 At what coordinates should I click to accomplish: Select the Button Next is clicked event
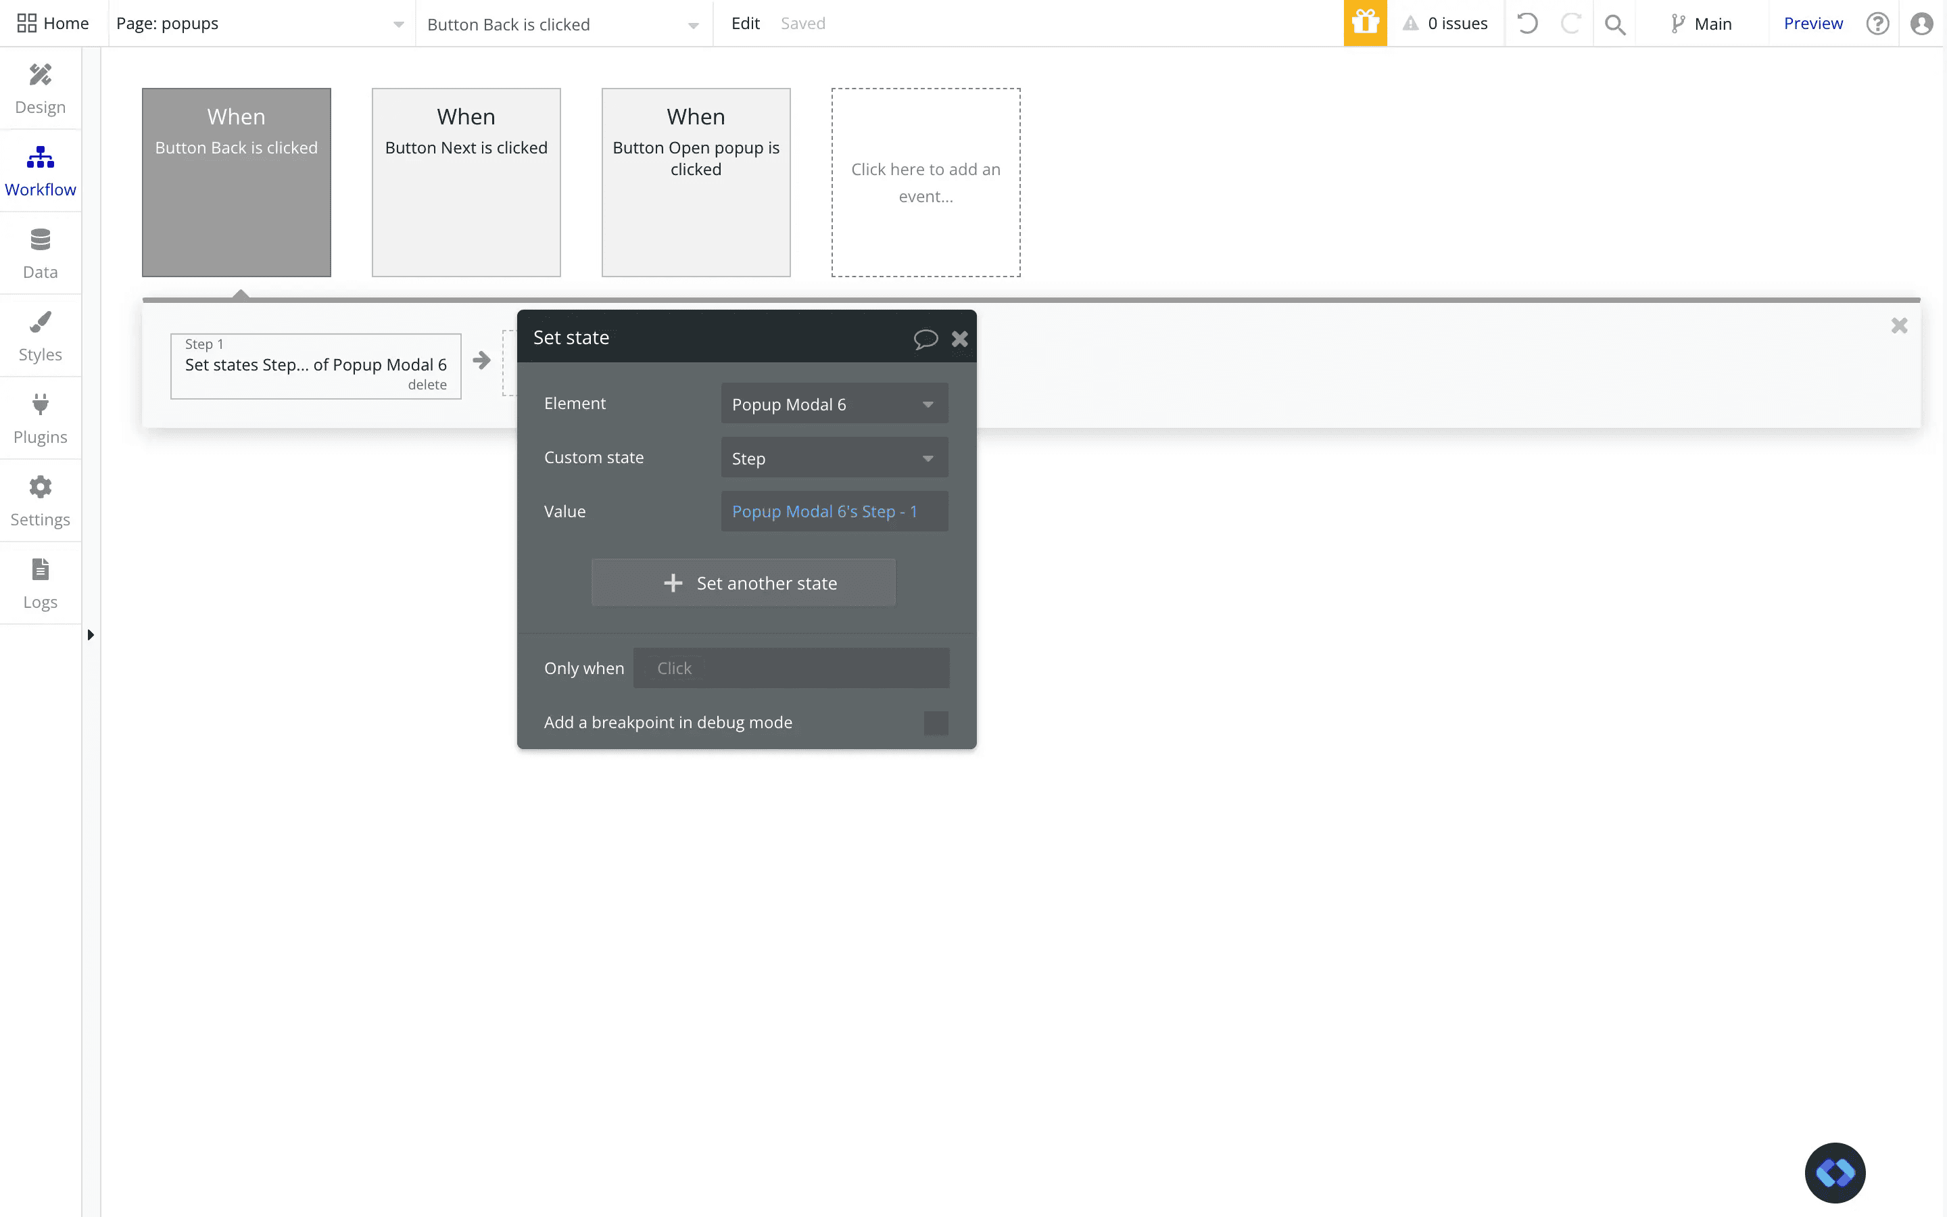466,182
